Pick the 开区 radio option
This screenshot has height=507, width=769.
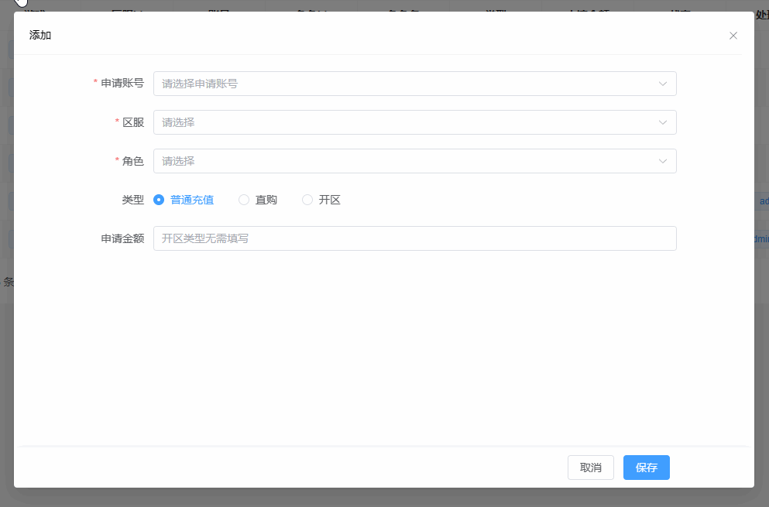(x=321, y=200)
